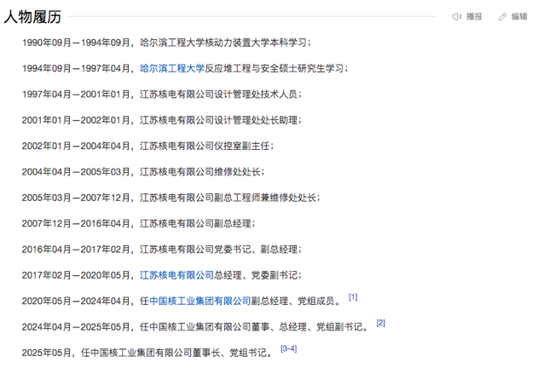Click the 编辑 text label
This screenshot has height=368, width=544.
pyautogui.click(x=519, y=17)
